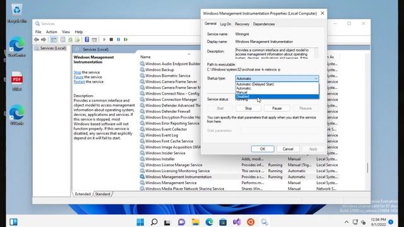Click the Pause Service toolbar icon

(119, 40)
